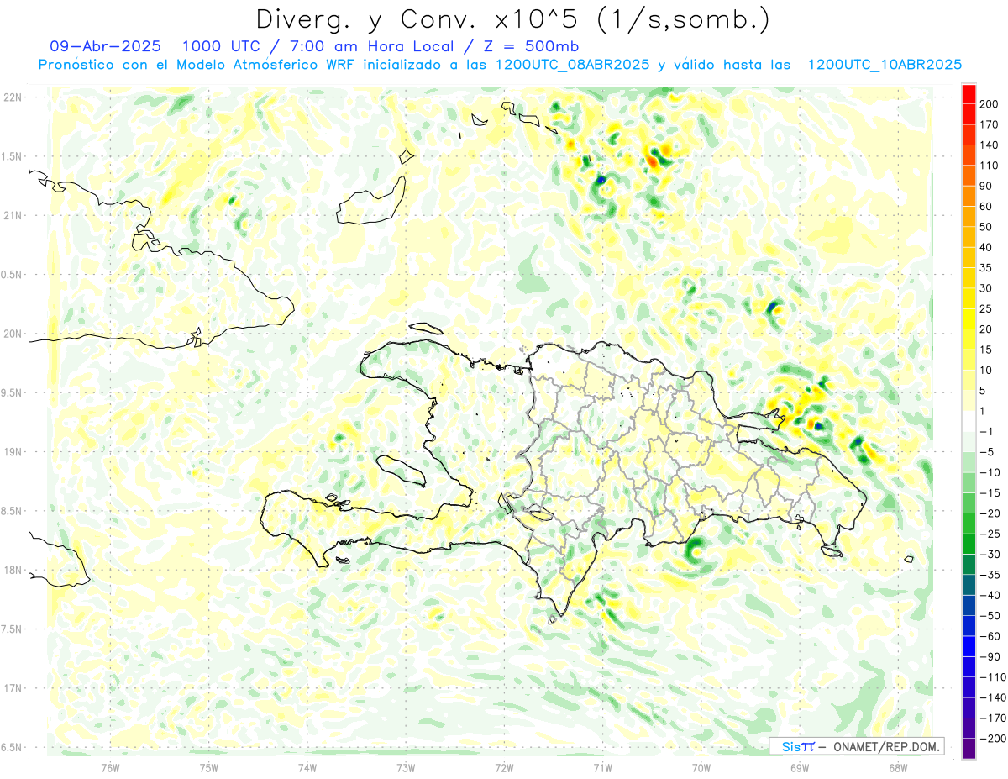This screenshot has height=779, width=1008.
Task: Click the '1000 UTC' time text
Action: tap(223, 46)
